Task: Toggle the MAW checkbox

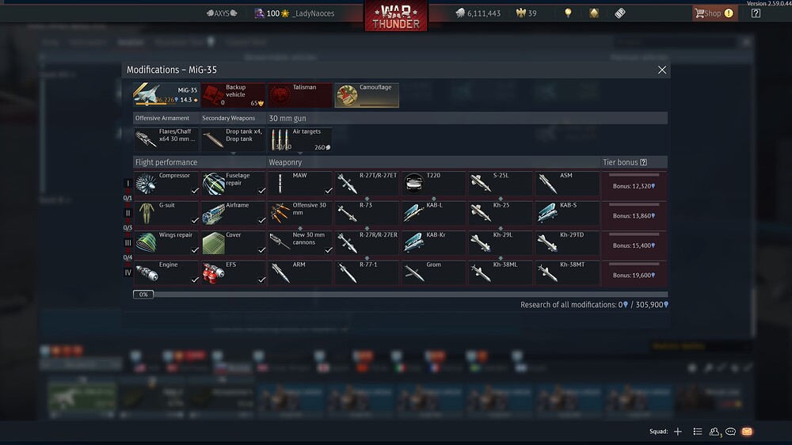Action: [329, 191]
